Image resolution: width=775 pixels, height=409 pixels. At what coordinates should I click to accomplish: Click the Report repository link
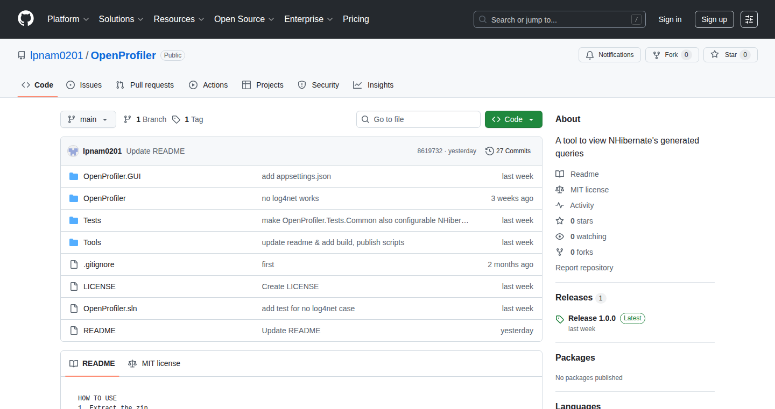[x=584, y=268]
